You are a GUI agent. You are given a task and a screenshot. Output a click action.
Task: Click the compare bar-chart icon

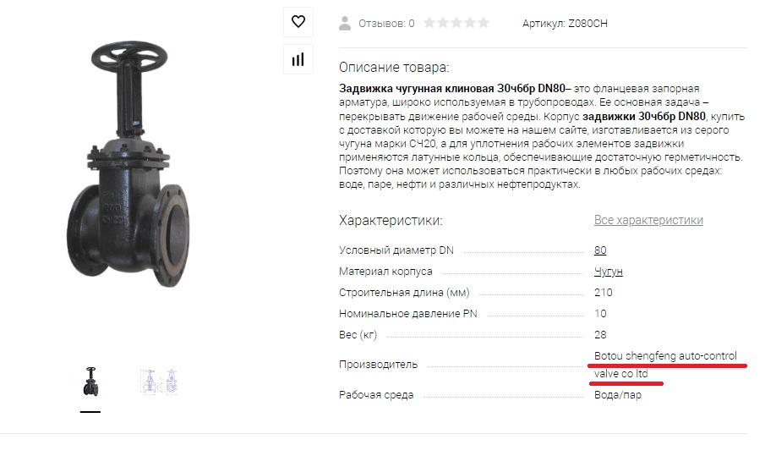[298, 59]
